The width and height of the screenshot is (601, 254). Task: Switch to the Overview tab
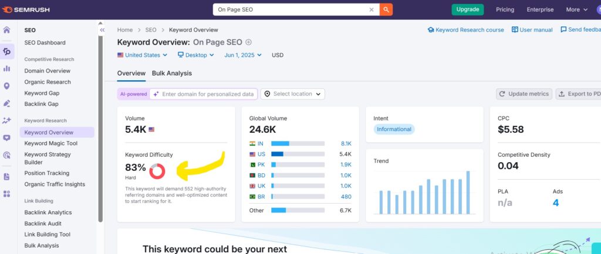point(131,73)
